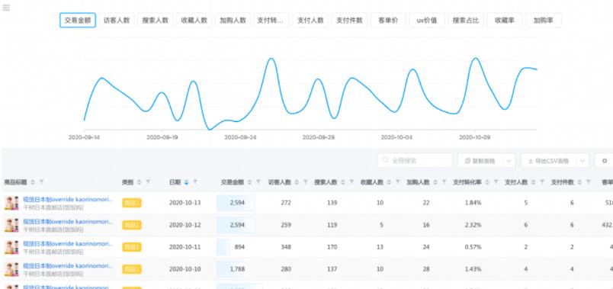Sort by the 类别 column
The height and width of the screenshot is (289, 613).
click(x=140, y=182)
